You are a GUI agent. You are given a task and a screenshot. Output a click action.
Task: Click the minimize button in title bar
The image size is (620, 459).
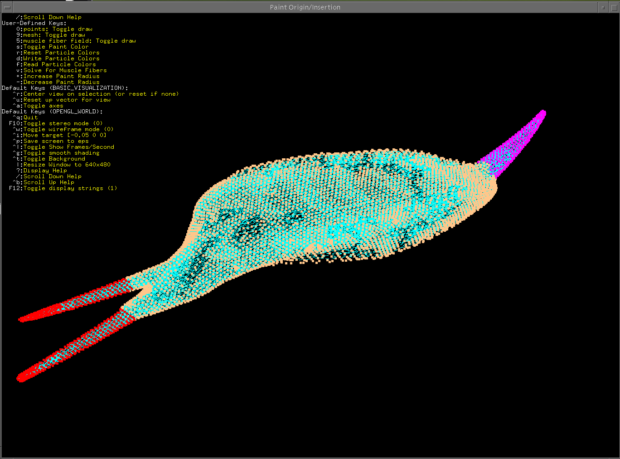coord(603,7)
